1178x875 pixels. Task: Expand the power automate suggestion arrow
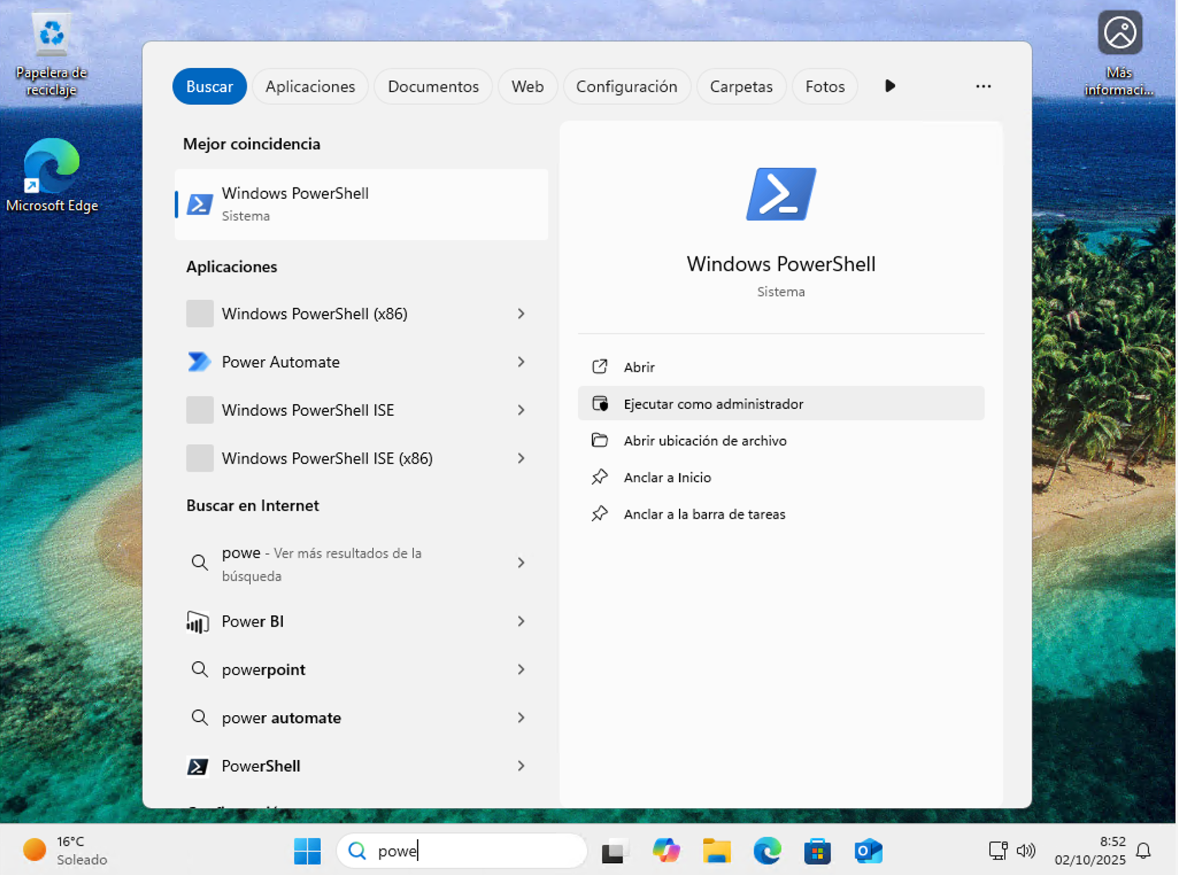pyautogui.click(x=521, y=718)
